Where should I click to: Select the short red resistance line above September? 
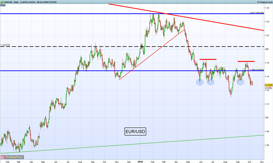(x=246, y=61)
